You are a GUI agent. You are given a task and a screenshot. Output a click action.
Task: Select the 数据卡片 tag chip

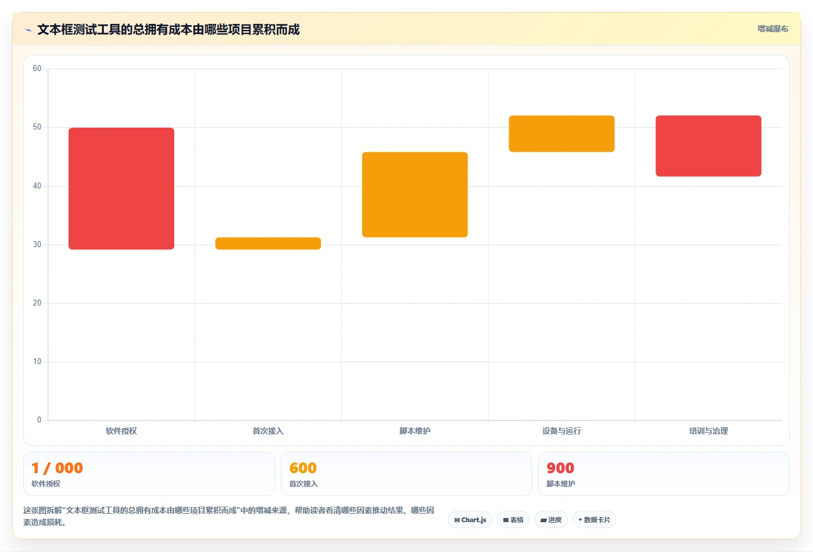(594, 520)
